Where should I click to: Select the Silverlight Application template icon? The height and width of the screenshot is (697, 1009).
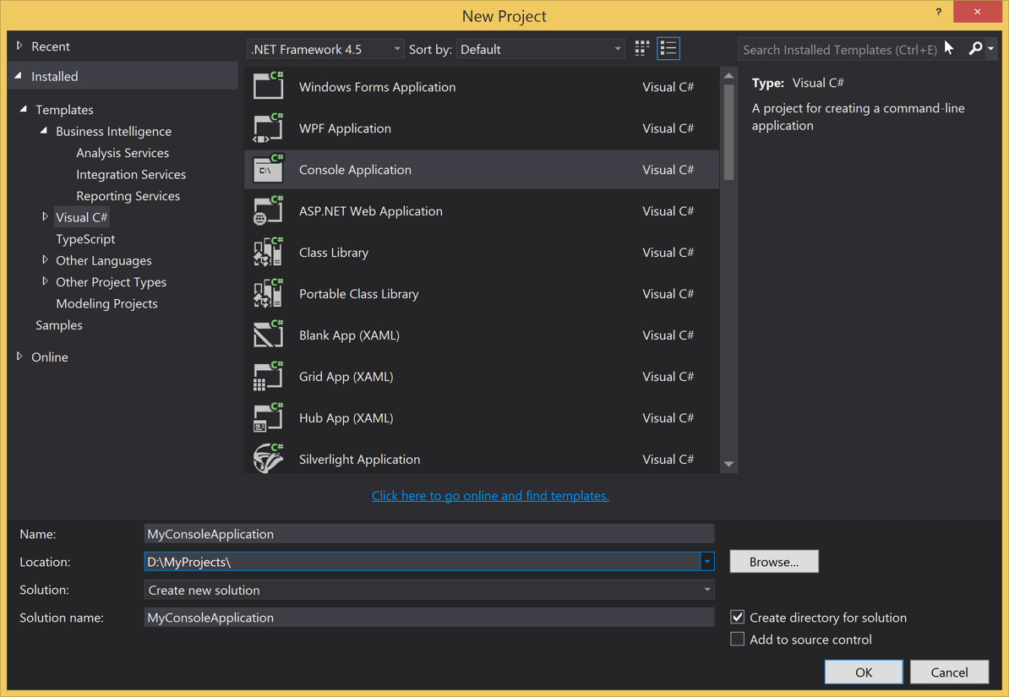(x=268, y=459)
